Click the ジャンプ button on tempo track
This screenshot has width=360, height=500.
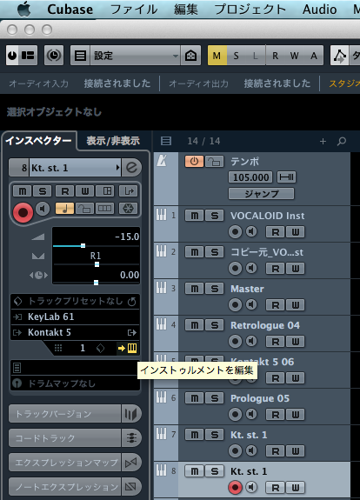262,194
